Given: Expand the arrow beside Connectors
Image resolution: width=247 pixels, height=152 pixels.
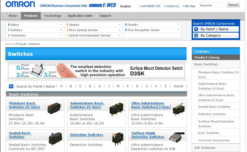Looking at the screenshot, I should 61,35.
